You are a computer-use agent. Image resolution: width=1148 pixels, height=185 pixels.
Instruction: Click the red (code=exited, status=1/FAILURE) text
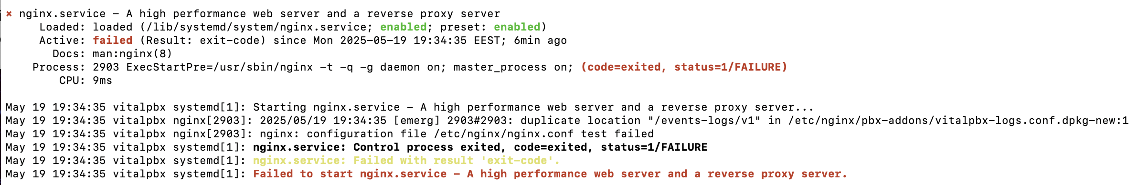[x=684, y=67]
